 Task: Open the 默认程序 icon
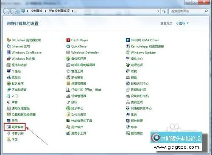pos(8,84)
